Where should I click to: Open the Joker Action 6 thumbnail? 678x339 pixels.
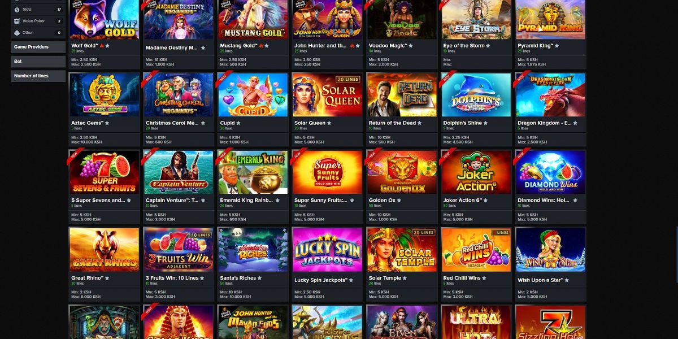pos(476,172)
